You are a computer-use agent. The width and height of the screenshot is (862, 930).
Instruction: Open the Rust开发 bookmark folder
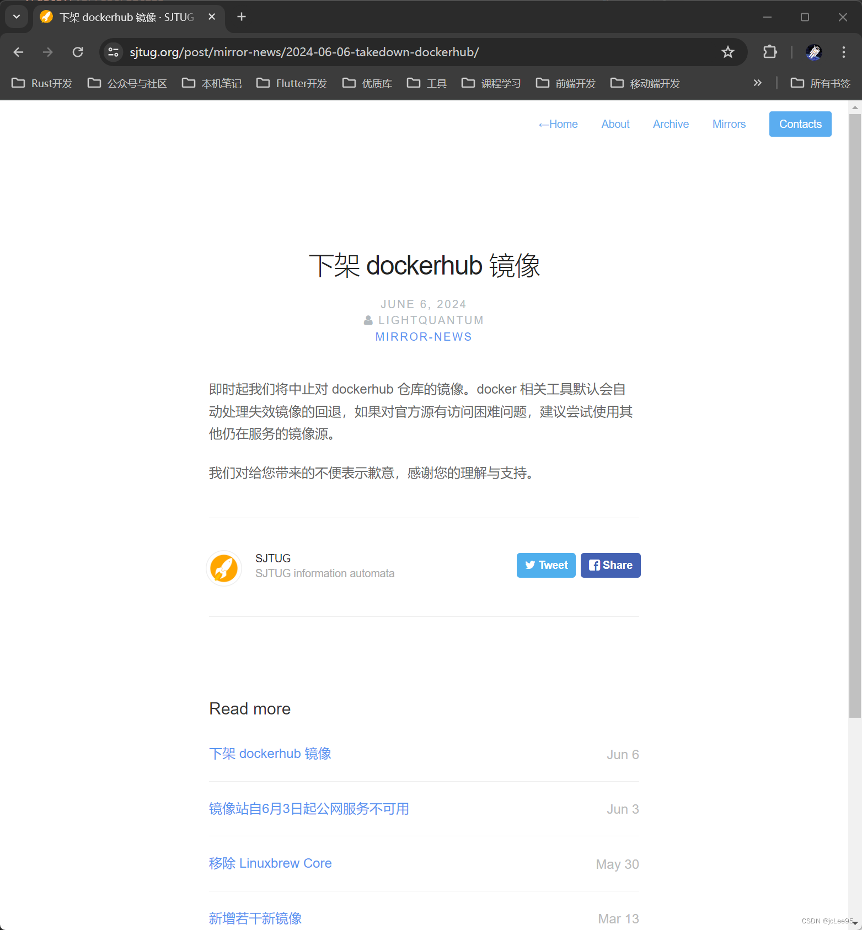tap(42, 83)
